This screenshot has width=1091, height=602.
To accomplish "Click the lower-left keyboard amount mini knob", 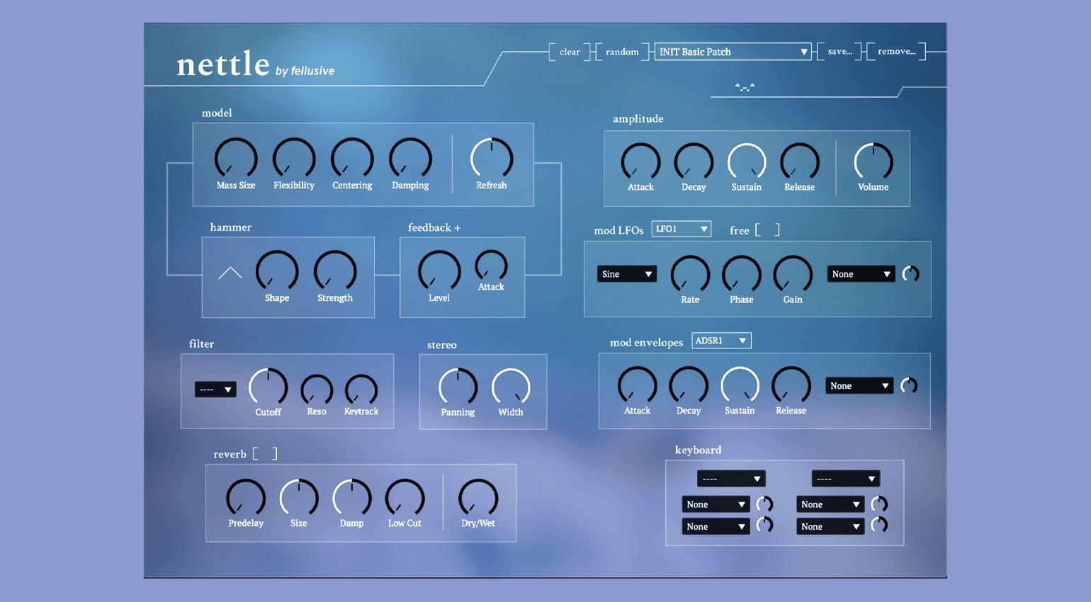I will (764, 525).
